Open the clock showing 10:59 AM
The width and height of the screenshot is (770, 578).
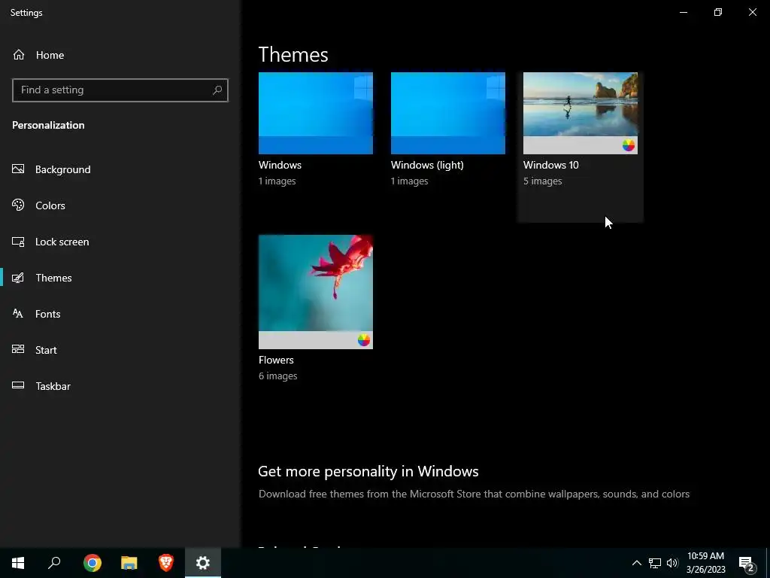(x=705, y=563)
